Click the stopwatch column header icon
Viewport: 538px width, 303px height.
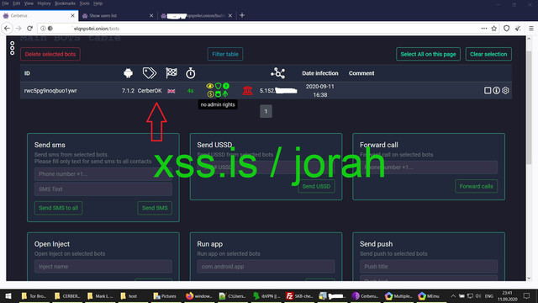[191, 73]
